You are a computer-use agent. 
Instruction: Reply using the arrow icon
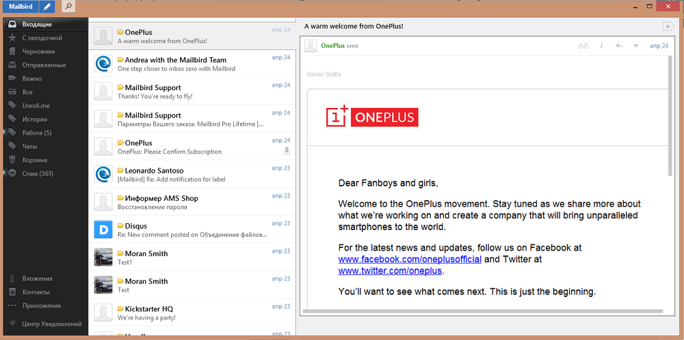point(618,46)
